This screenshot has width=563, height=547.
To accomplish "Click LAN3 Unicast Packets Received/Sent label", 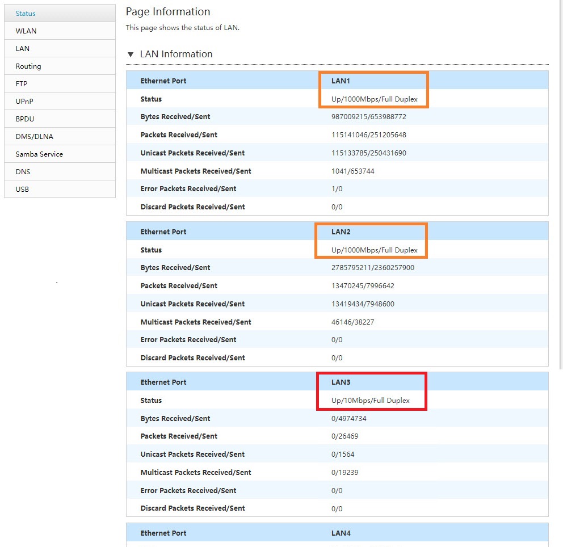I will tap(192, 455).
